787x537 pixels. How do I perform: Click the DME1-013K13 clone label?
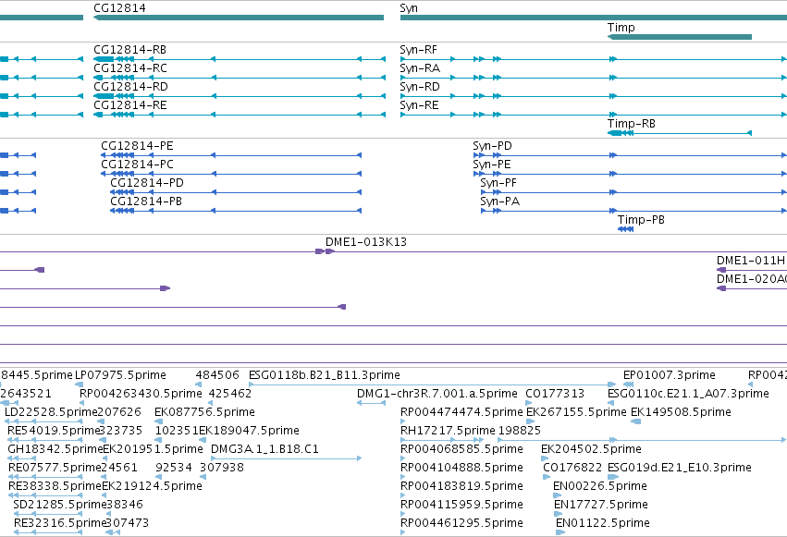point(366,242)
